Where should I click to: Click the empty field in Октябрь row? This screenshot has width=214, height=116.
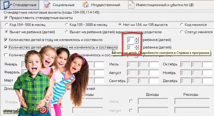tap(207, 64)
